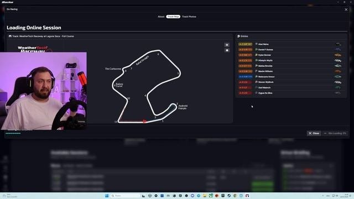The width and height of the screenshot is (354, 199).
Task: Click the car icon in Hüseyin's row
Action: tap(338, 60)
